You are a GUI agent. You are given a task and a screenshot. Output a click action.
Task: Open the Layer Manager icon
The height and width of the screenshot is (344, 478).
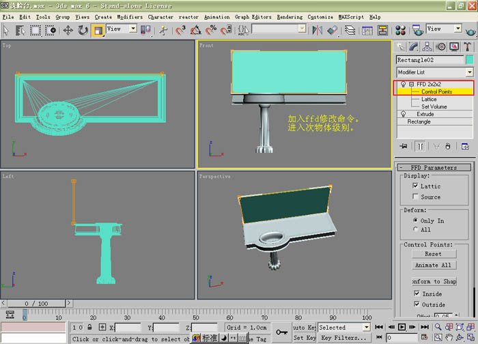click(350, 30)
